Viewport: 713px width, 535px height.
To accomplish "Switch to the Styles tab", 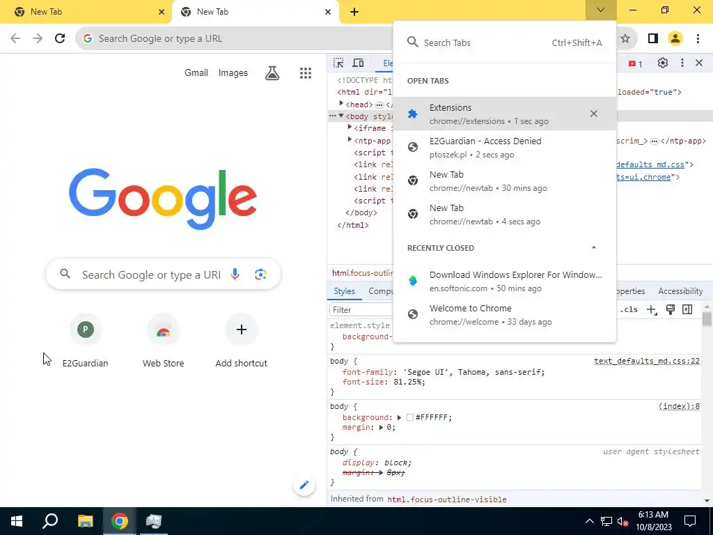I will [344, 291].
